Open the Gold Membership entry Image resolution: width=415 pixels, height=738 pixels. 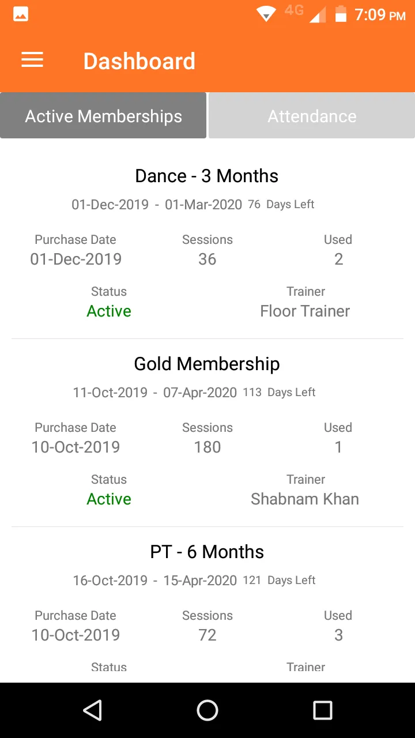[x=207, y=364]
